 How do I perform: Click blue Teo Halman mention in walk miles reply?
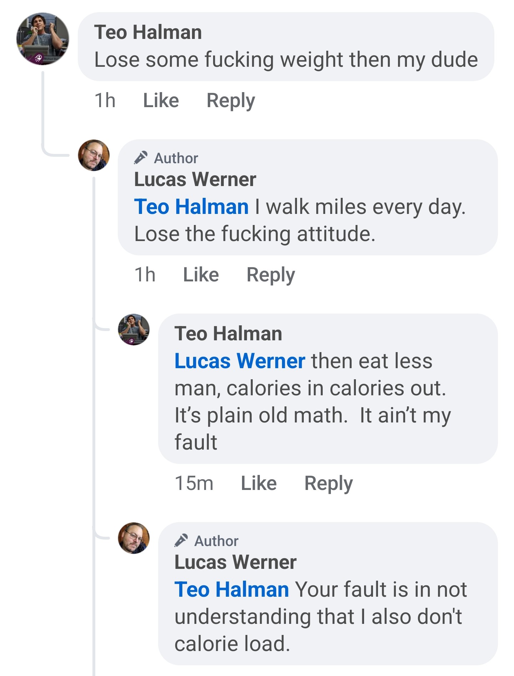(191, 206)
